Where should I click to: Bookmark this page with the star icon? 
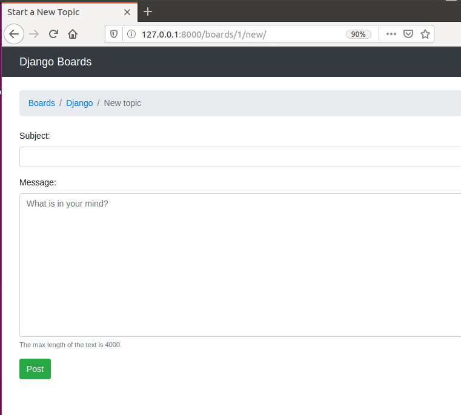pyautogui.click(x=425, y=34)
